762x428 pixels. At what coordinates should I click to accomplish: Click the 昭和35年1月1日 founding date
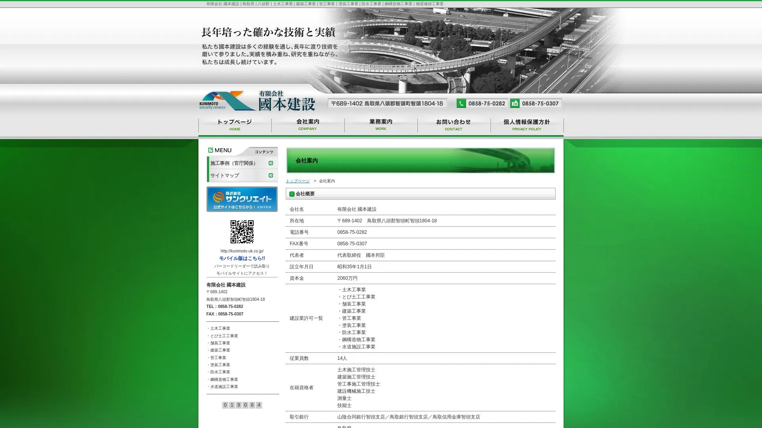click(x=354, y=267)
